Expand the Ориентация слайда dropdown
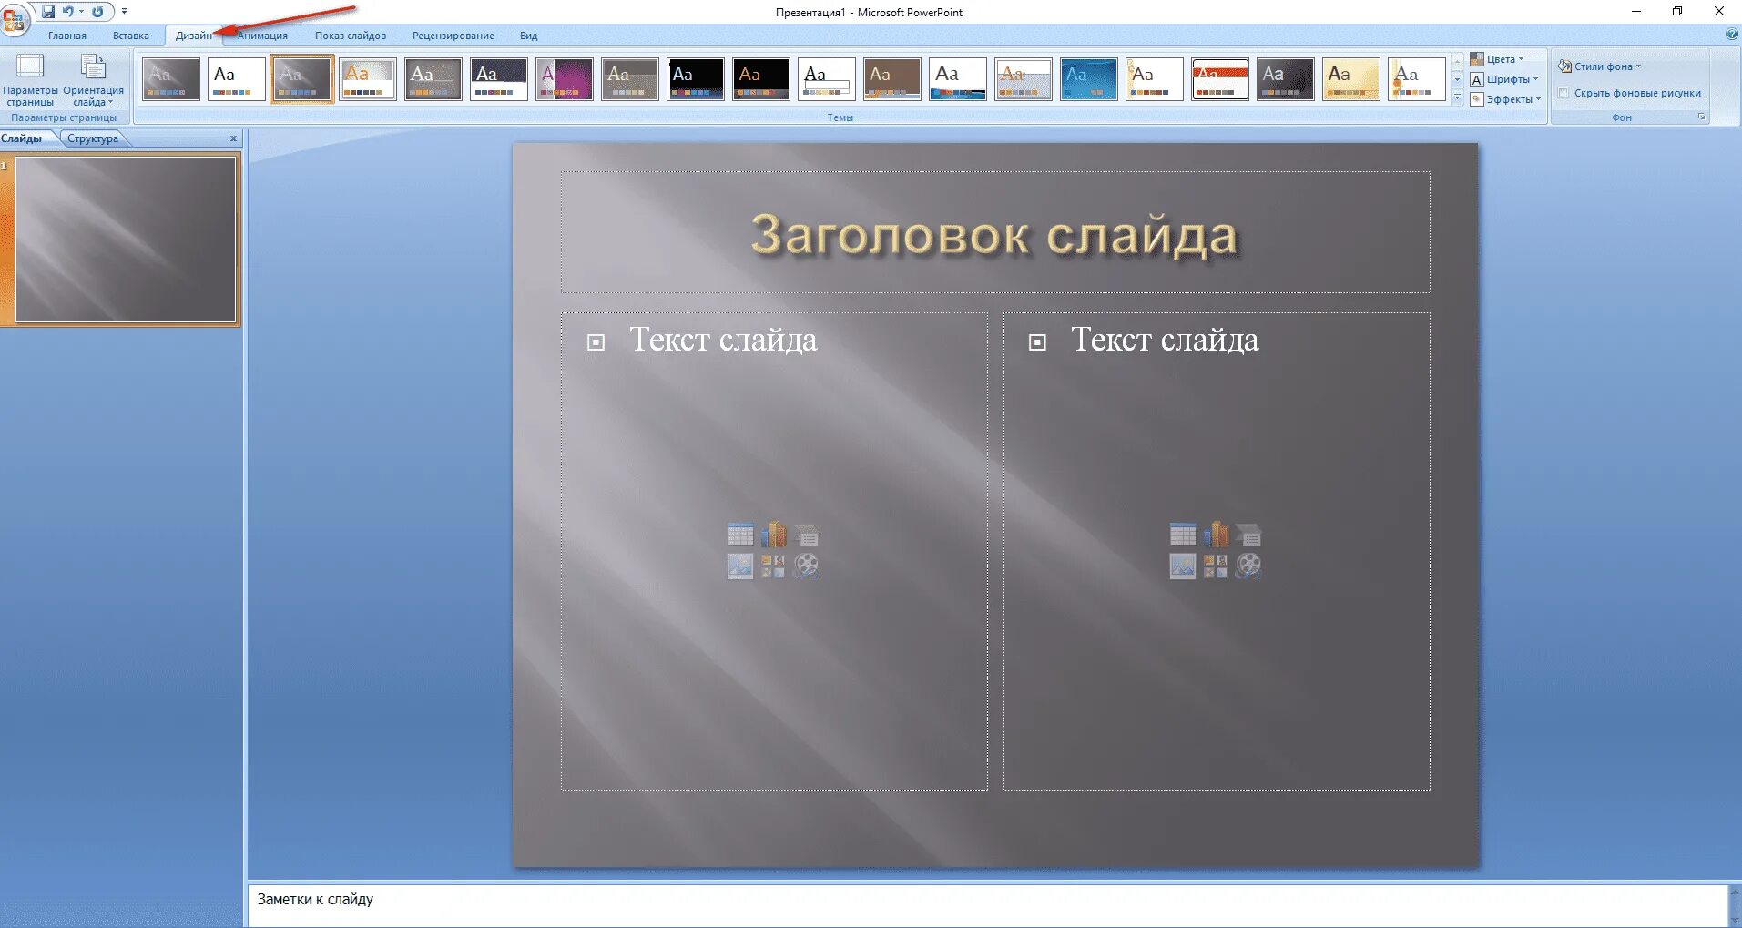 tap(93, 81)
